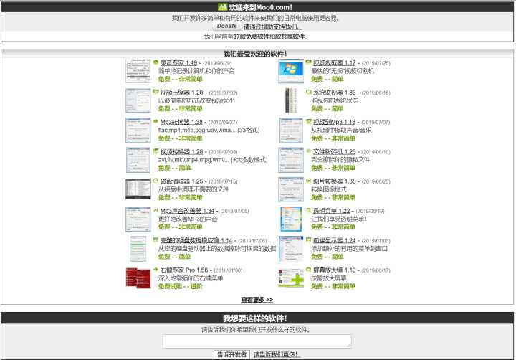Open the 视频压缩器 screenshot thumbnail

pos(138,100)
